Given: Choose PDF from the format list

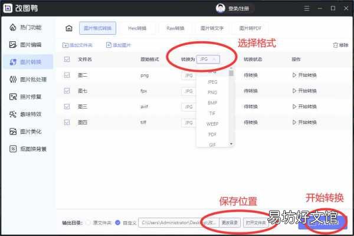Looking at the screenshot, I should [x=212, y=135].
